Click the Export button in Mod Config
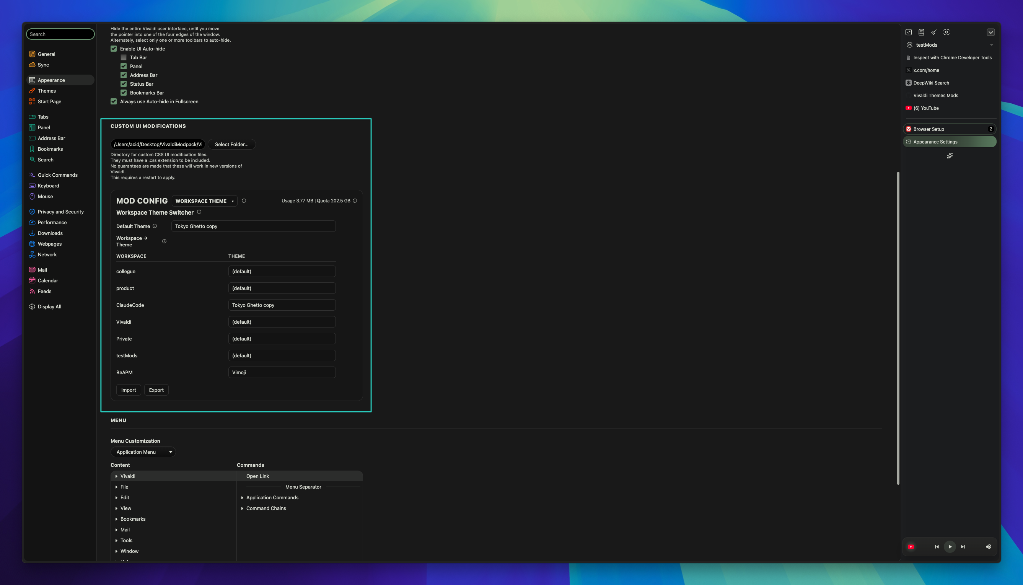Screen dimensions: 1023x585 [156, 390]
